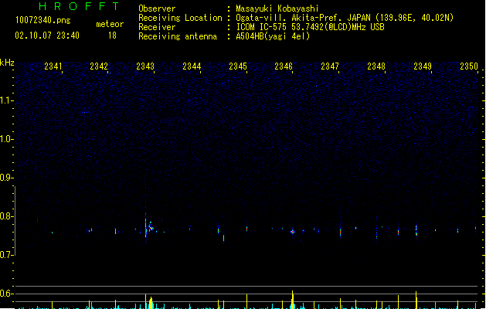Click the 2346 time axis marker

pyautogui.click(x=284, y=66)
